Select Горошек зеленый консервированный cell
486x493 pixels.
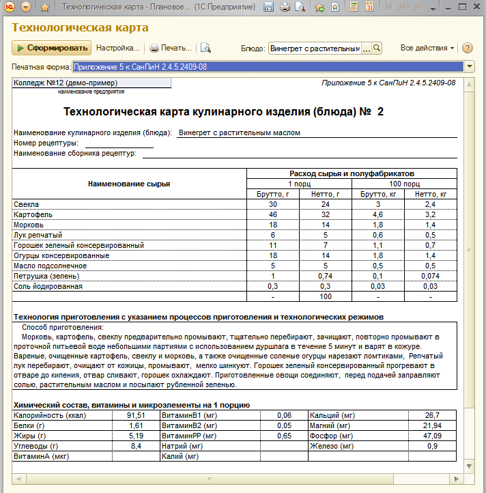coord(129,245)
